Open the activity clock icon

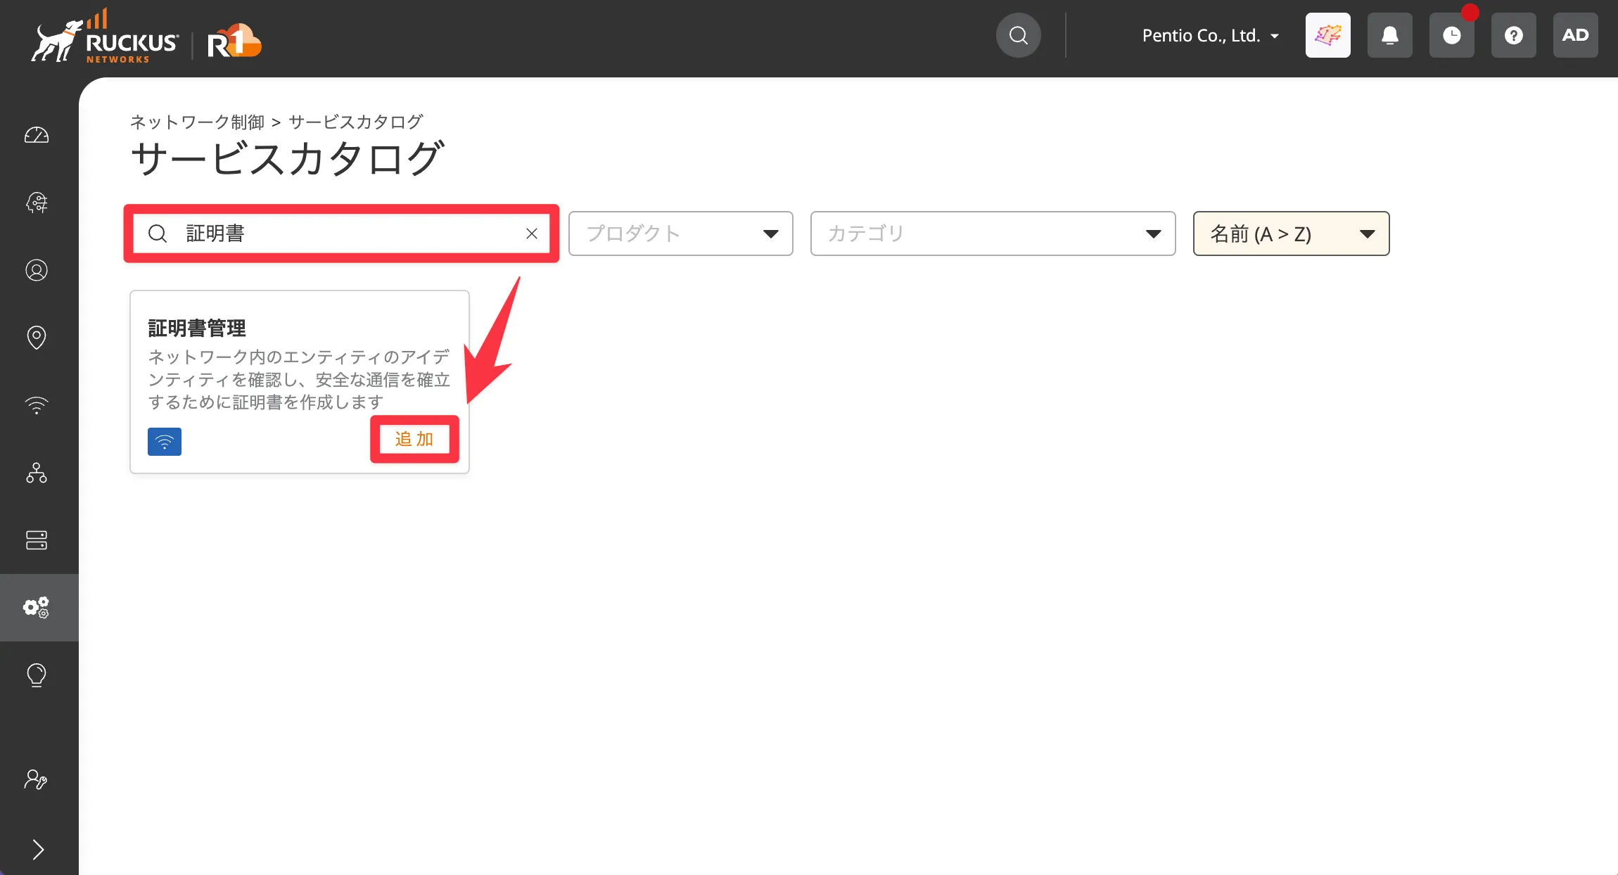coord(1451,35)
